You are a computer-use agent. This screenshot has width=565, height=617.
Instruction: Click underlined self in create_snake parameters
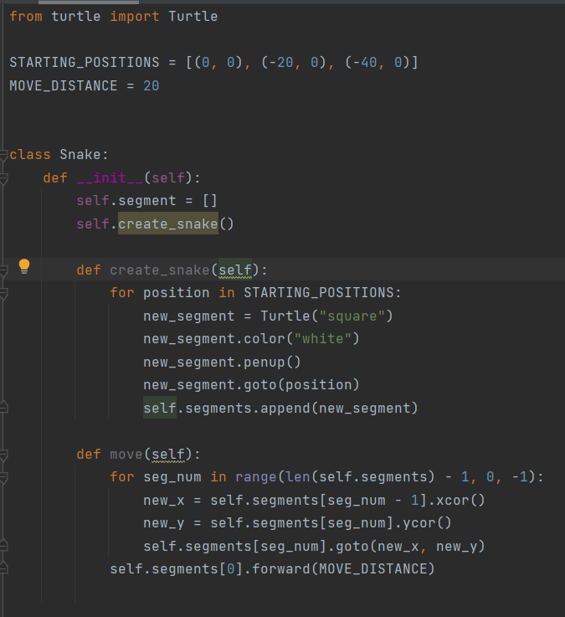point(235,270)
